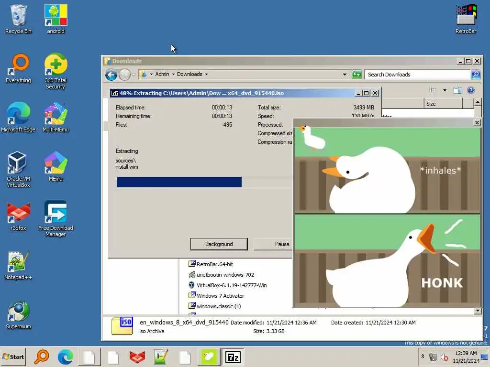Select the Microsoft Edge desktop shortcut

click(x=18, y=118)
